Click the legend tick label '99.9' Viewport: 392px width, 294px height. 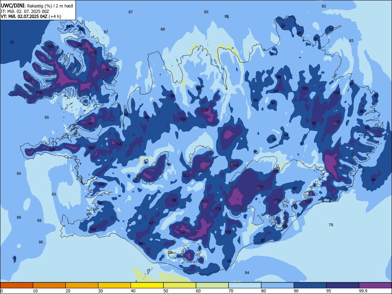coord(363,291)
